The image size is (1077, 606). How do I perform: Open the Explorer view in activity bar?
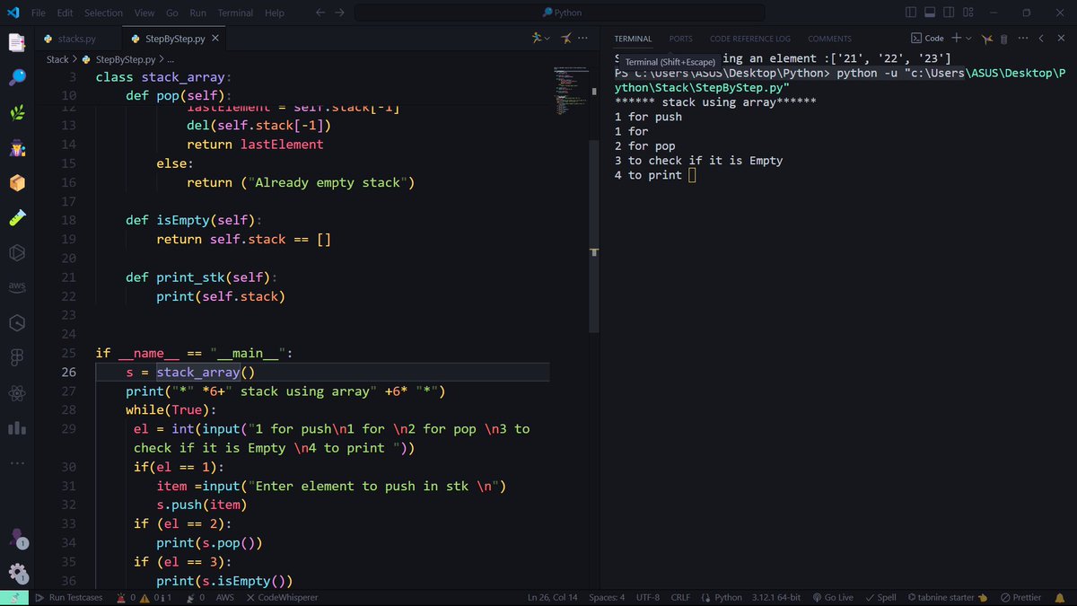pos(16,42)
